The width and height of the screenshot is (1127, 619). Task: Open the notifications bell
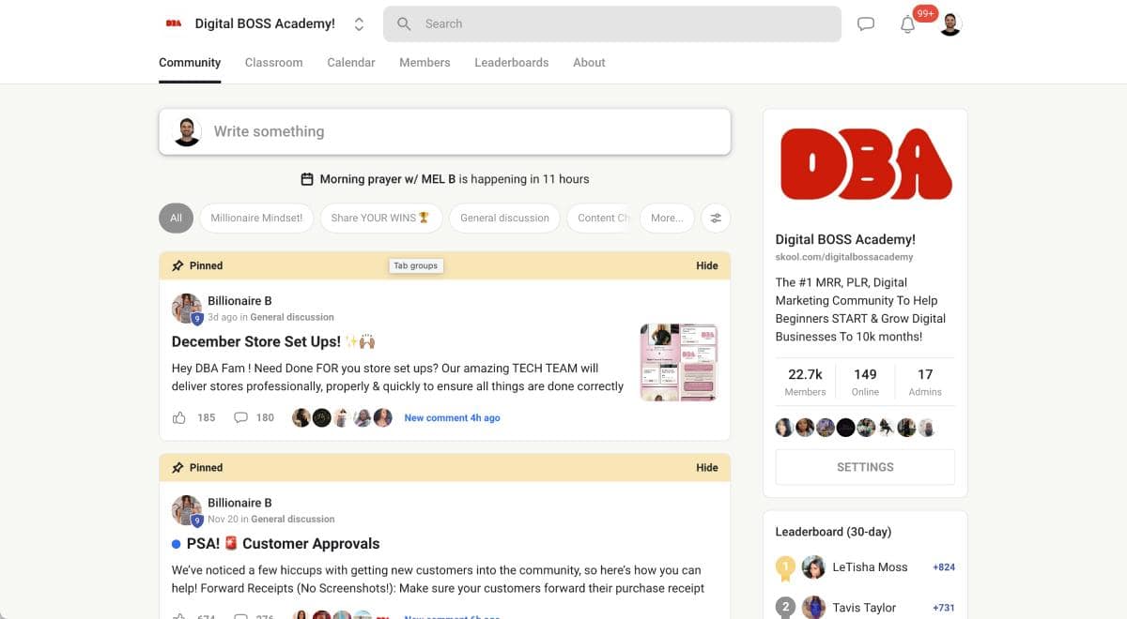pyautogui.click(x=907, y=24)
